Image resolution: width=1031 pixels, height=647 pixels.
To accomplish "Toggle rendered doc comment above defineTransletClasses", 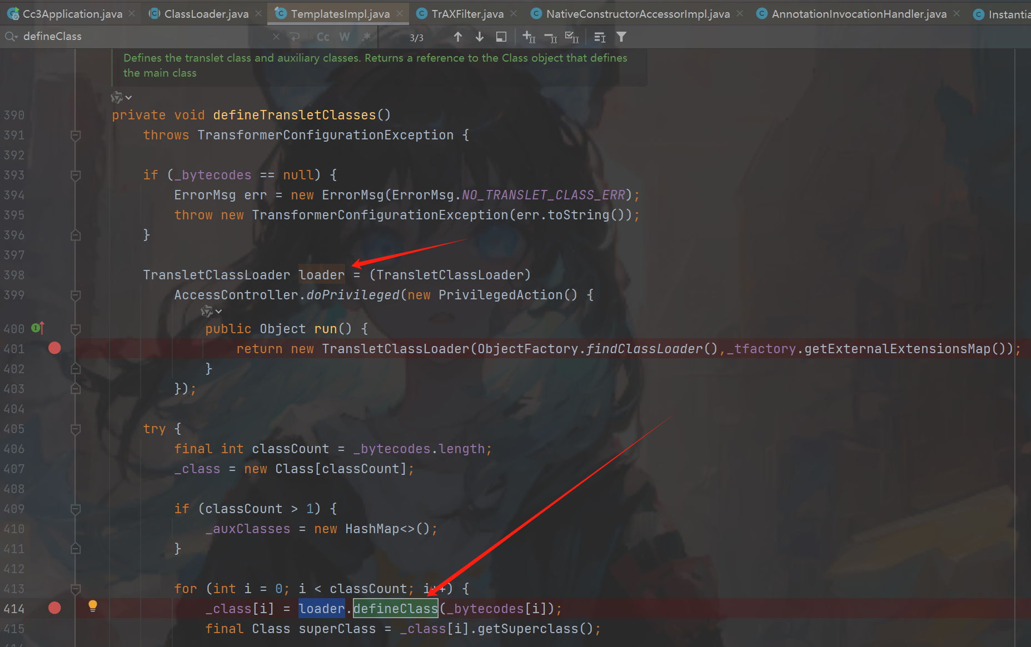I will point(121,97).
